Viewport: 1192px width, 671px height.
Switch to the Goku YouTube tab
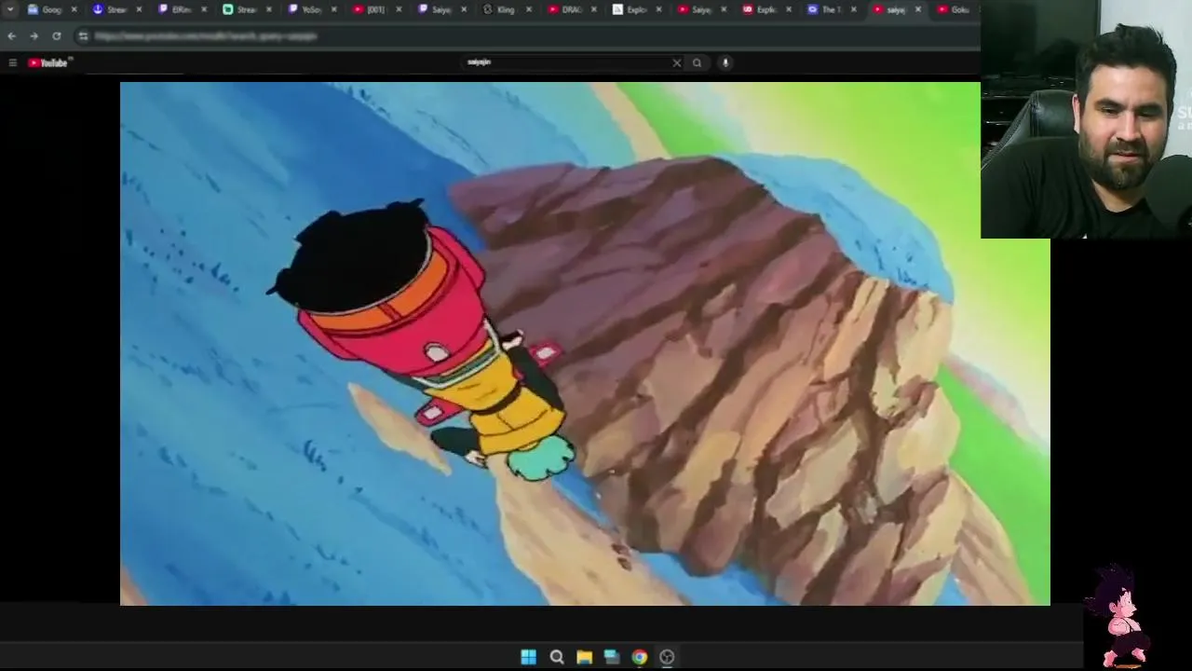pos(955,9)
